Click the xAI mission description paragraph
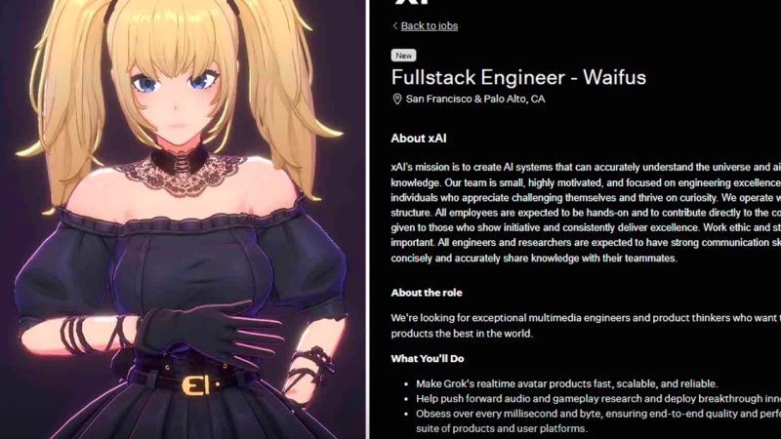 [586, 213]
